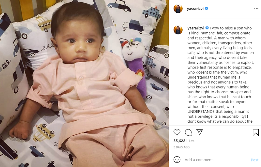261x167 pixels.
Task: Click the Post comment button
Action: click(254, 160)
